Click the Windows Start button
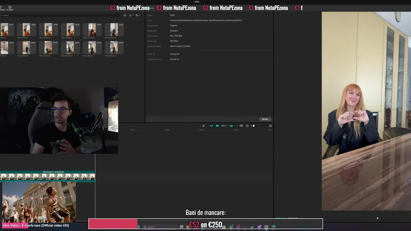 (x=139, y=227)
